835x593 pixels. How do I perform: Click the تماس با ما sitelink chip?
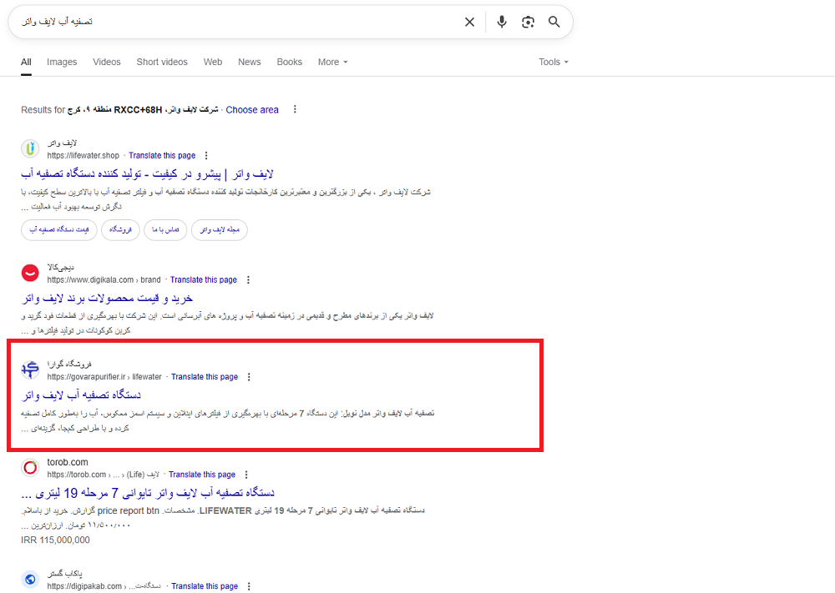165,229
